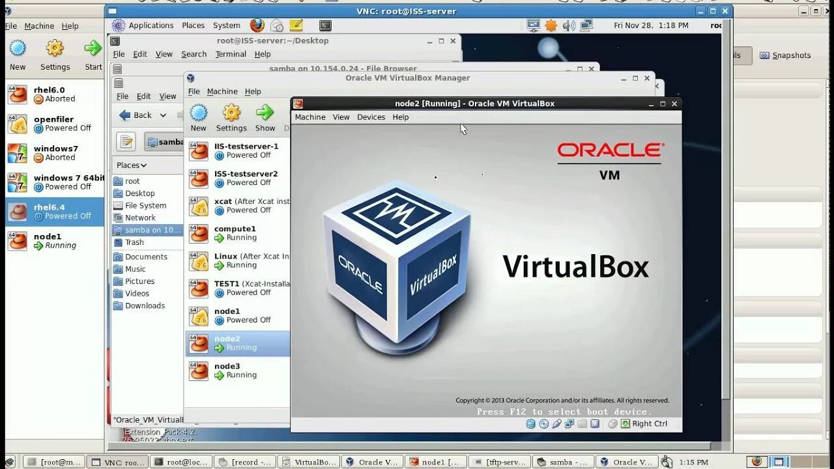
Task: Select compute1 Running VM
Action: click(238, 233)
